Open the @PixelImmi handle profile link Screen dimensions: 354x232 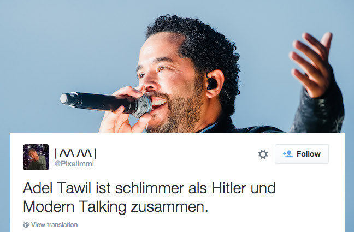pyautogui.click(x=74, y=164)
